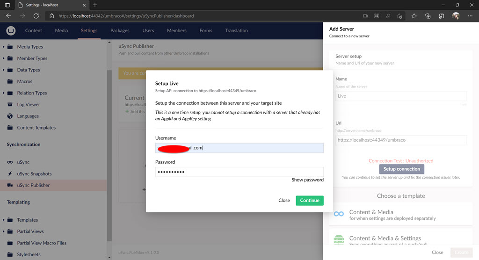Image resolution: width=479 pixels, height=260 pixels.
Task: Click the uSync Snapshots lightning icon
Action: (10, 174)
